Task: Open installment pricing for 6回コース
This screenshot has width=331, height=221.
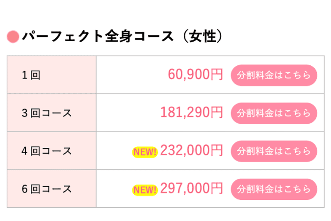Action: [x=274, y=189]
